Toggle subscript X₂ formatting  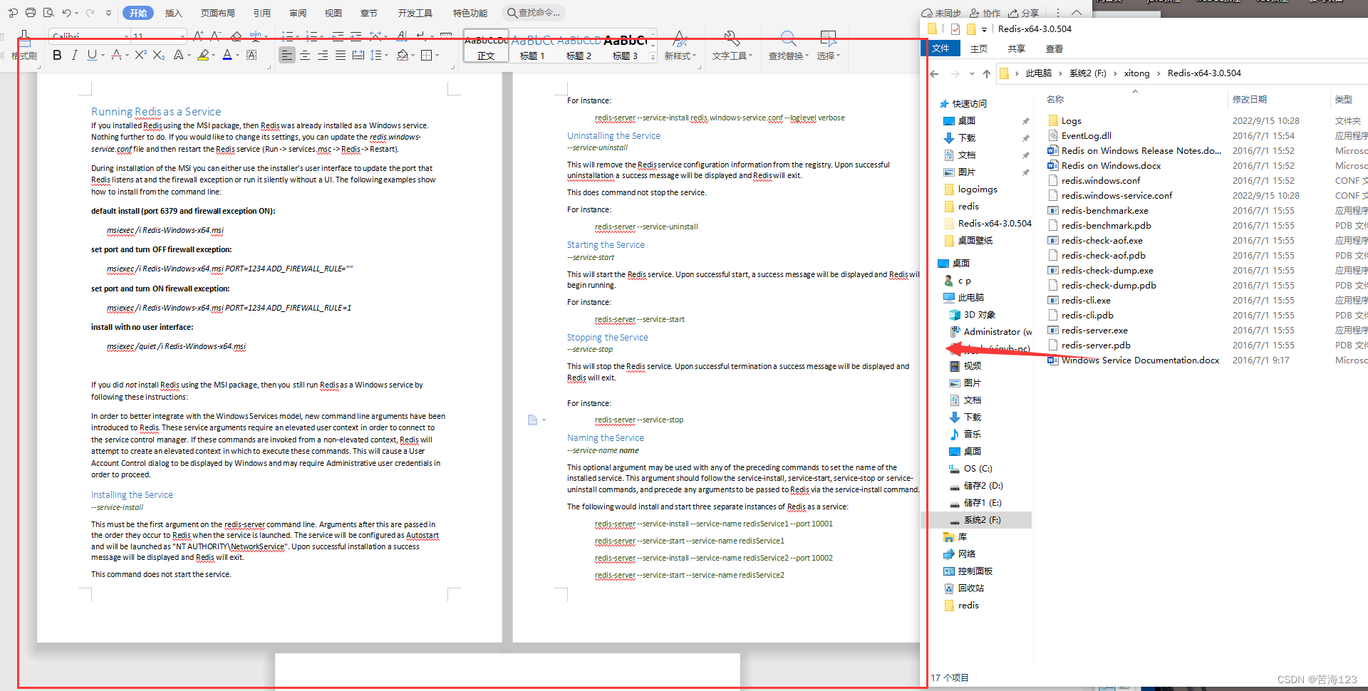click(159, 55)
